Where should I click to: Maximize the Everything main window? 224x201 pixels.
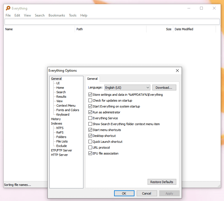coord(201,8)
